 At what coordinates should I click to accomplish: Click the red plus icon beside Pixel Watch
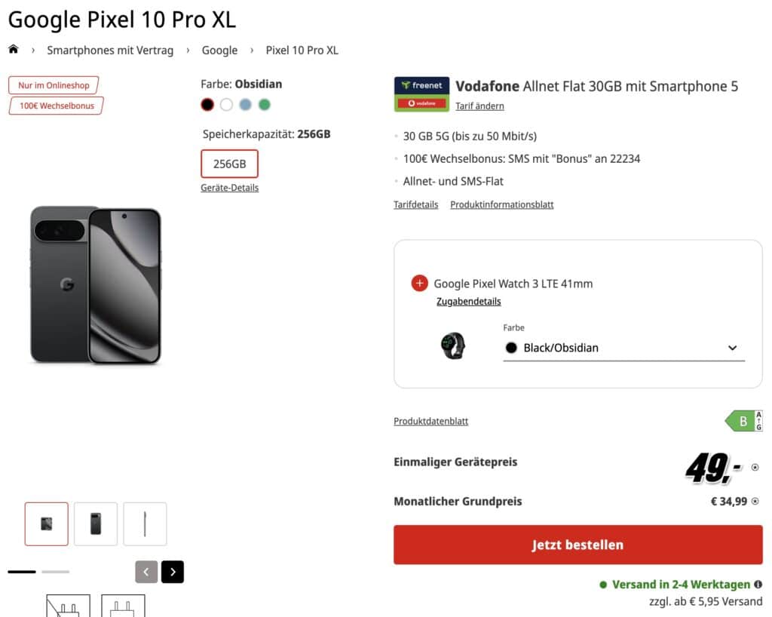tap(419, 284)
